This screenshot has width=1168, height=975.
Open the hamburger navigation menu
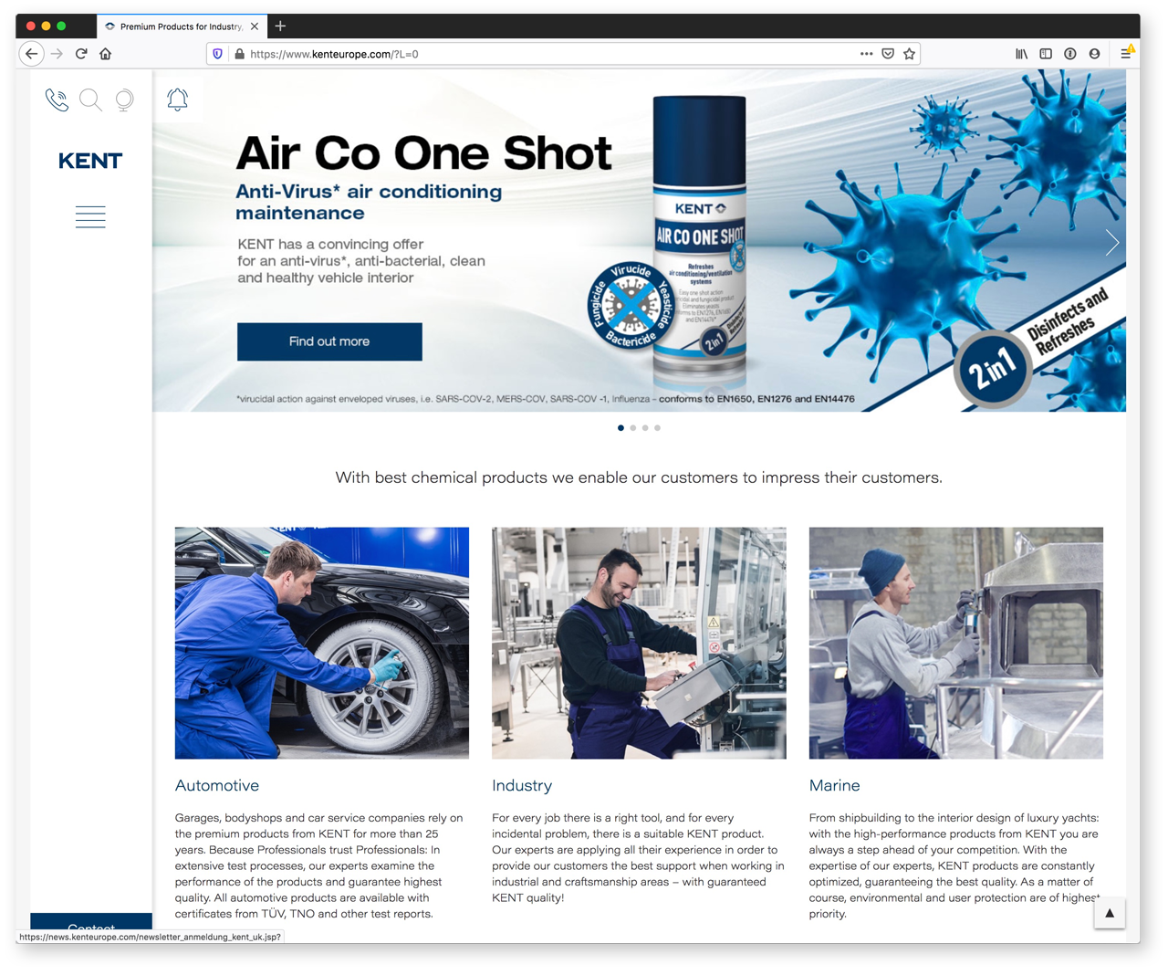(x=90, y=217)
